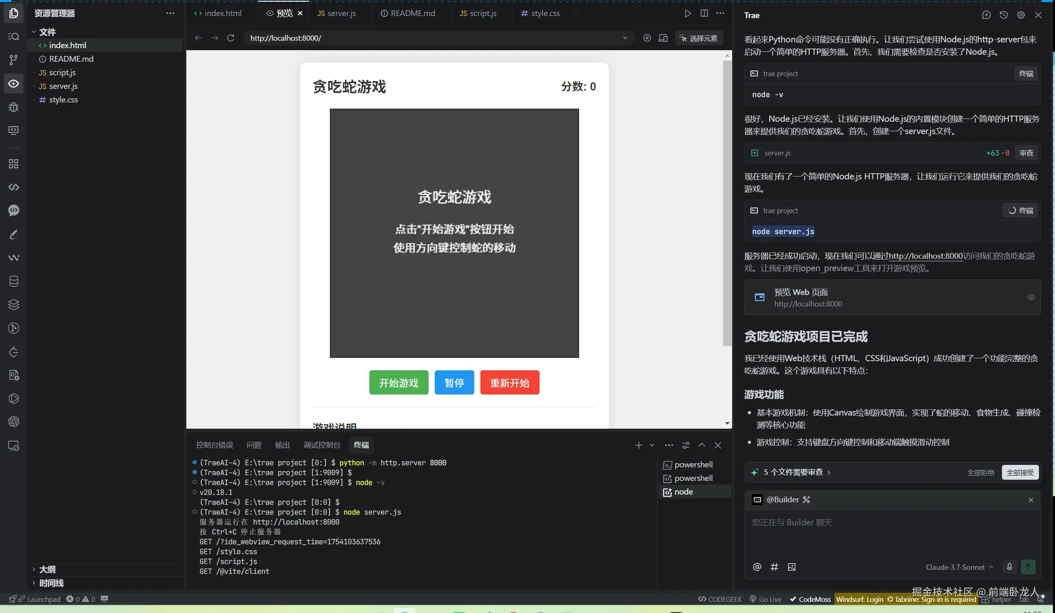Screen dimensions: 1055x613
Task: Click the green 开始游戏 button
Action: [399, 383]
